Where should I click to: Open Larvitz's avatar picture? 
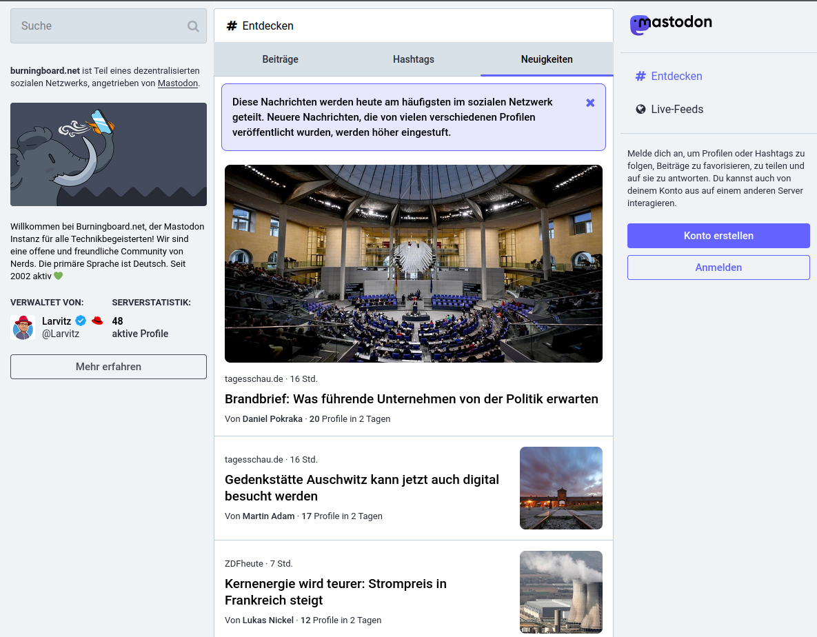pos(23,327)
